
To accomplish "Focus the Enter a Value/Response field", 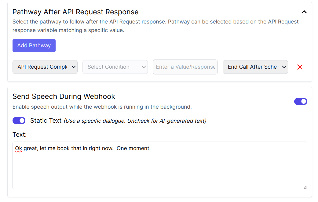I will (x=185, y=67).
